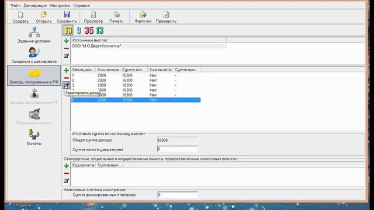
Task: Open the Справка menu
Action: [x=81, y=5]
